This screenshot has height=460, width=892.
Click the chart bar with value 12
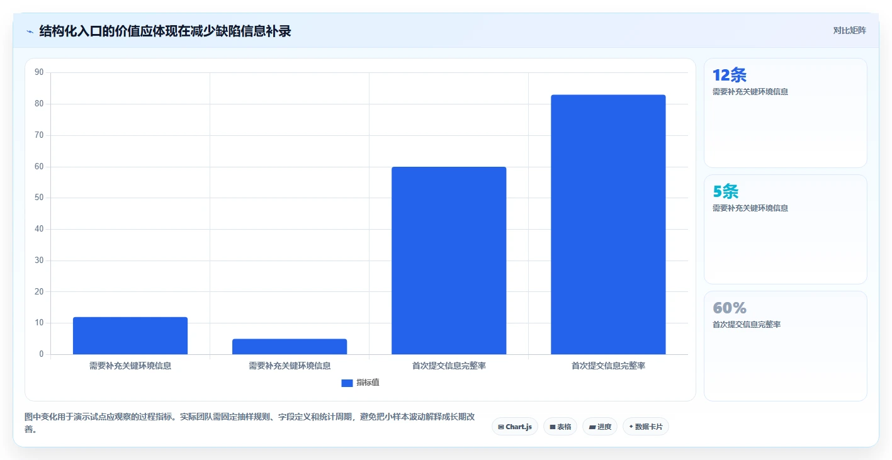point(130,335)
